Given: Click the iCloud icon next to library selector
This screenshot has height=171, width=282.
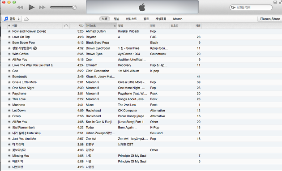Looking at the screenshot, I should coord(26,19).
